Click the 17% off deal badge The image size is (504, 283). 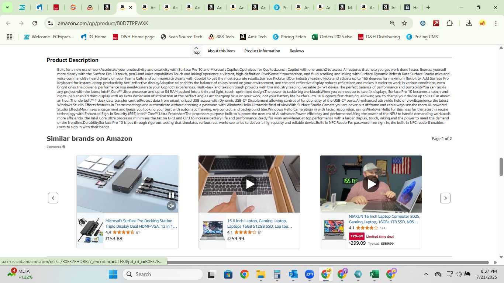click(x=357, y=236)
